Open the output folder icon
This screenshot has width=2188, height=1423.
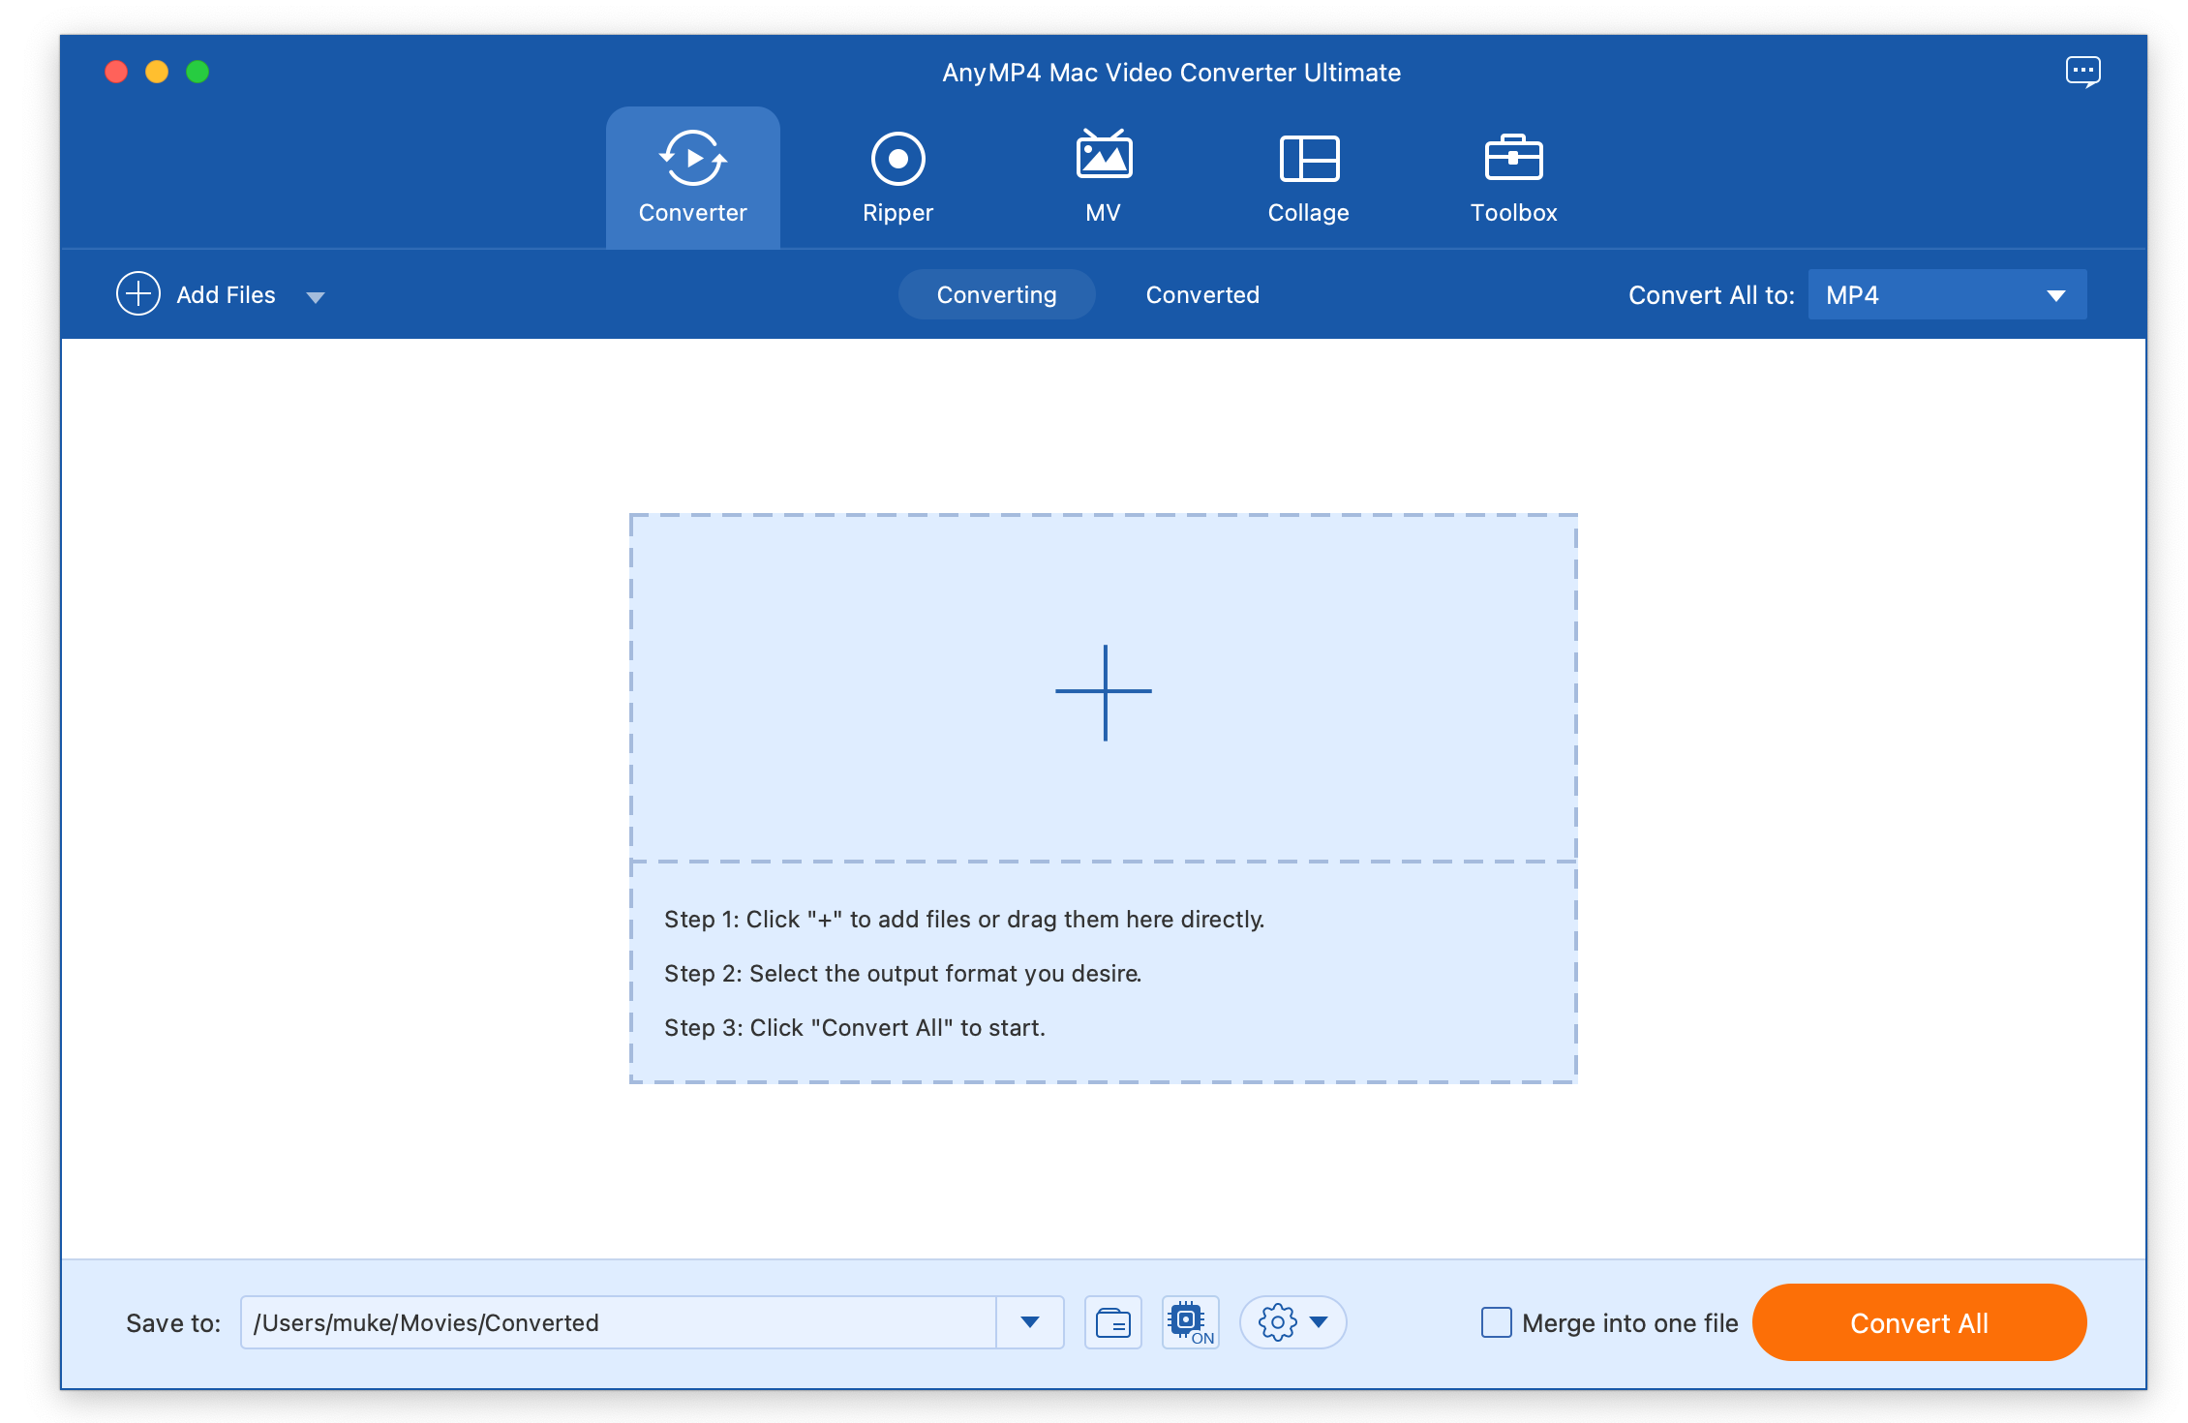pos(1113,1322)
